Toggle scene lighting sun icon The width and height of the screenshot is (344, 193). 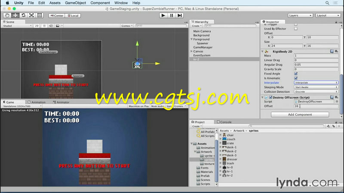44,26
